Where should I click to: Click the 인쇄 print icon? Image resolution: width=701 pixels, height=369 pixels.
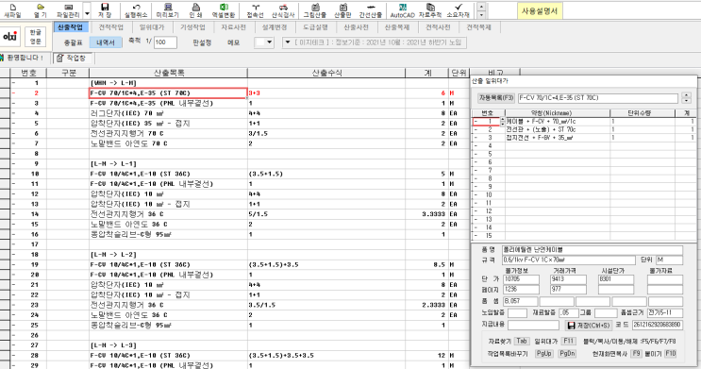point(195,10)
